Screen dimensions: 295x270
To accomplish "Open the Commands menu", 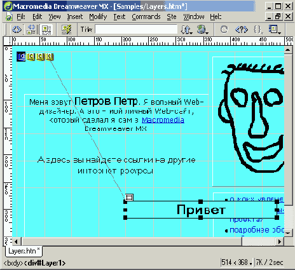I will 146,17.
